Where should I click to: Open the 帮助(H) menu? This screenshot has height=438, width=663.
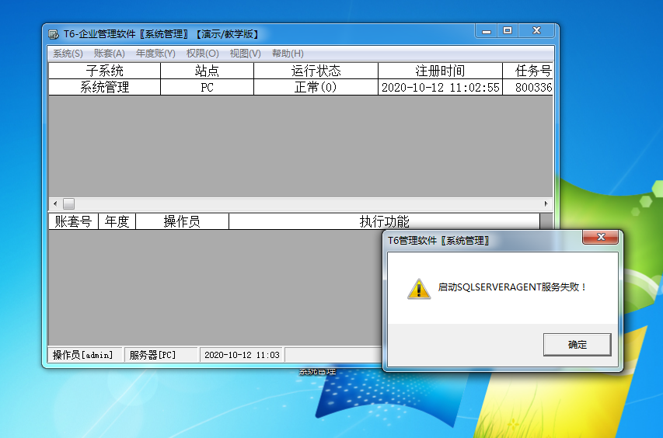click(x=288, y=54)
